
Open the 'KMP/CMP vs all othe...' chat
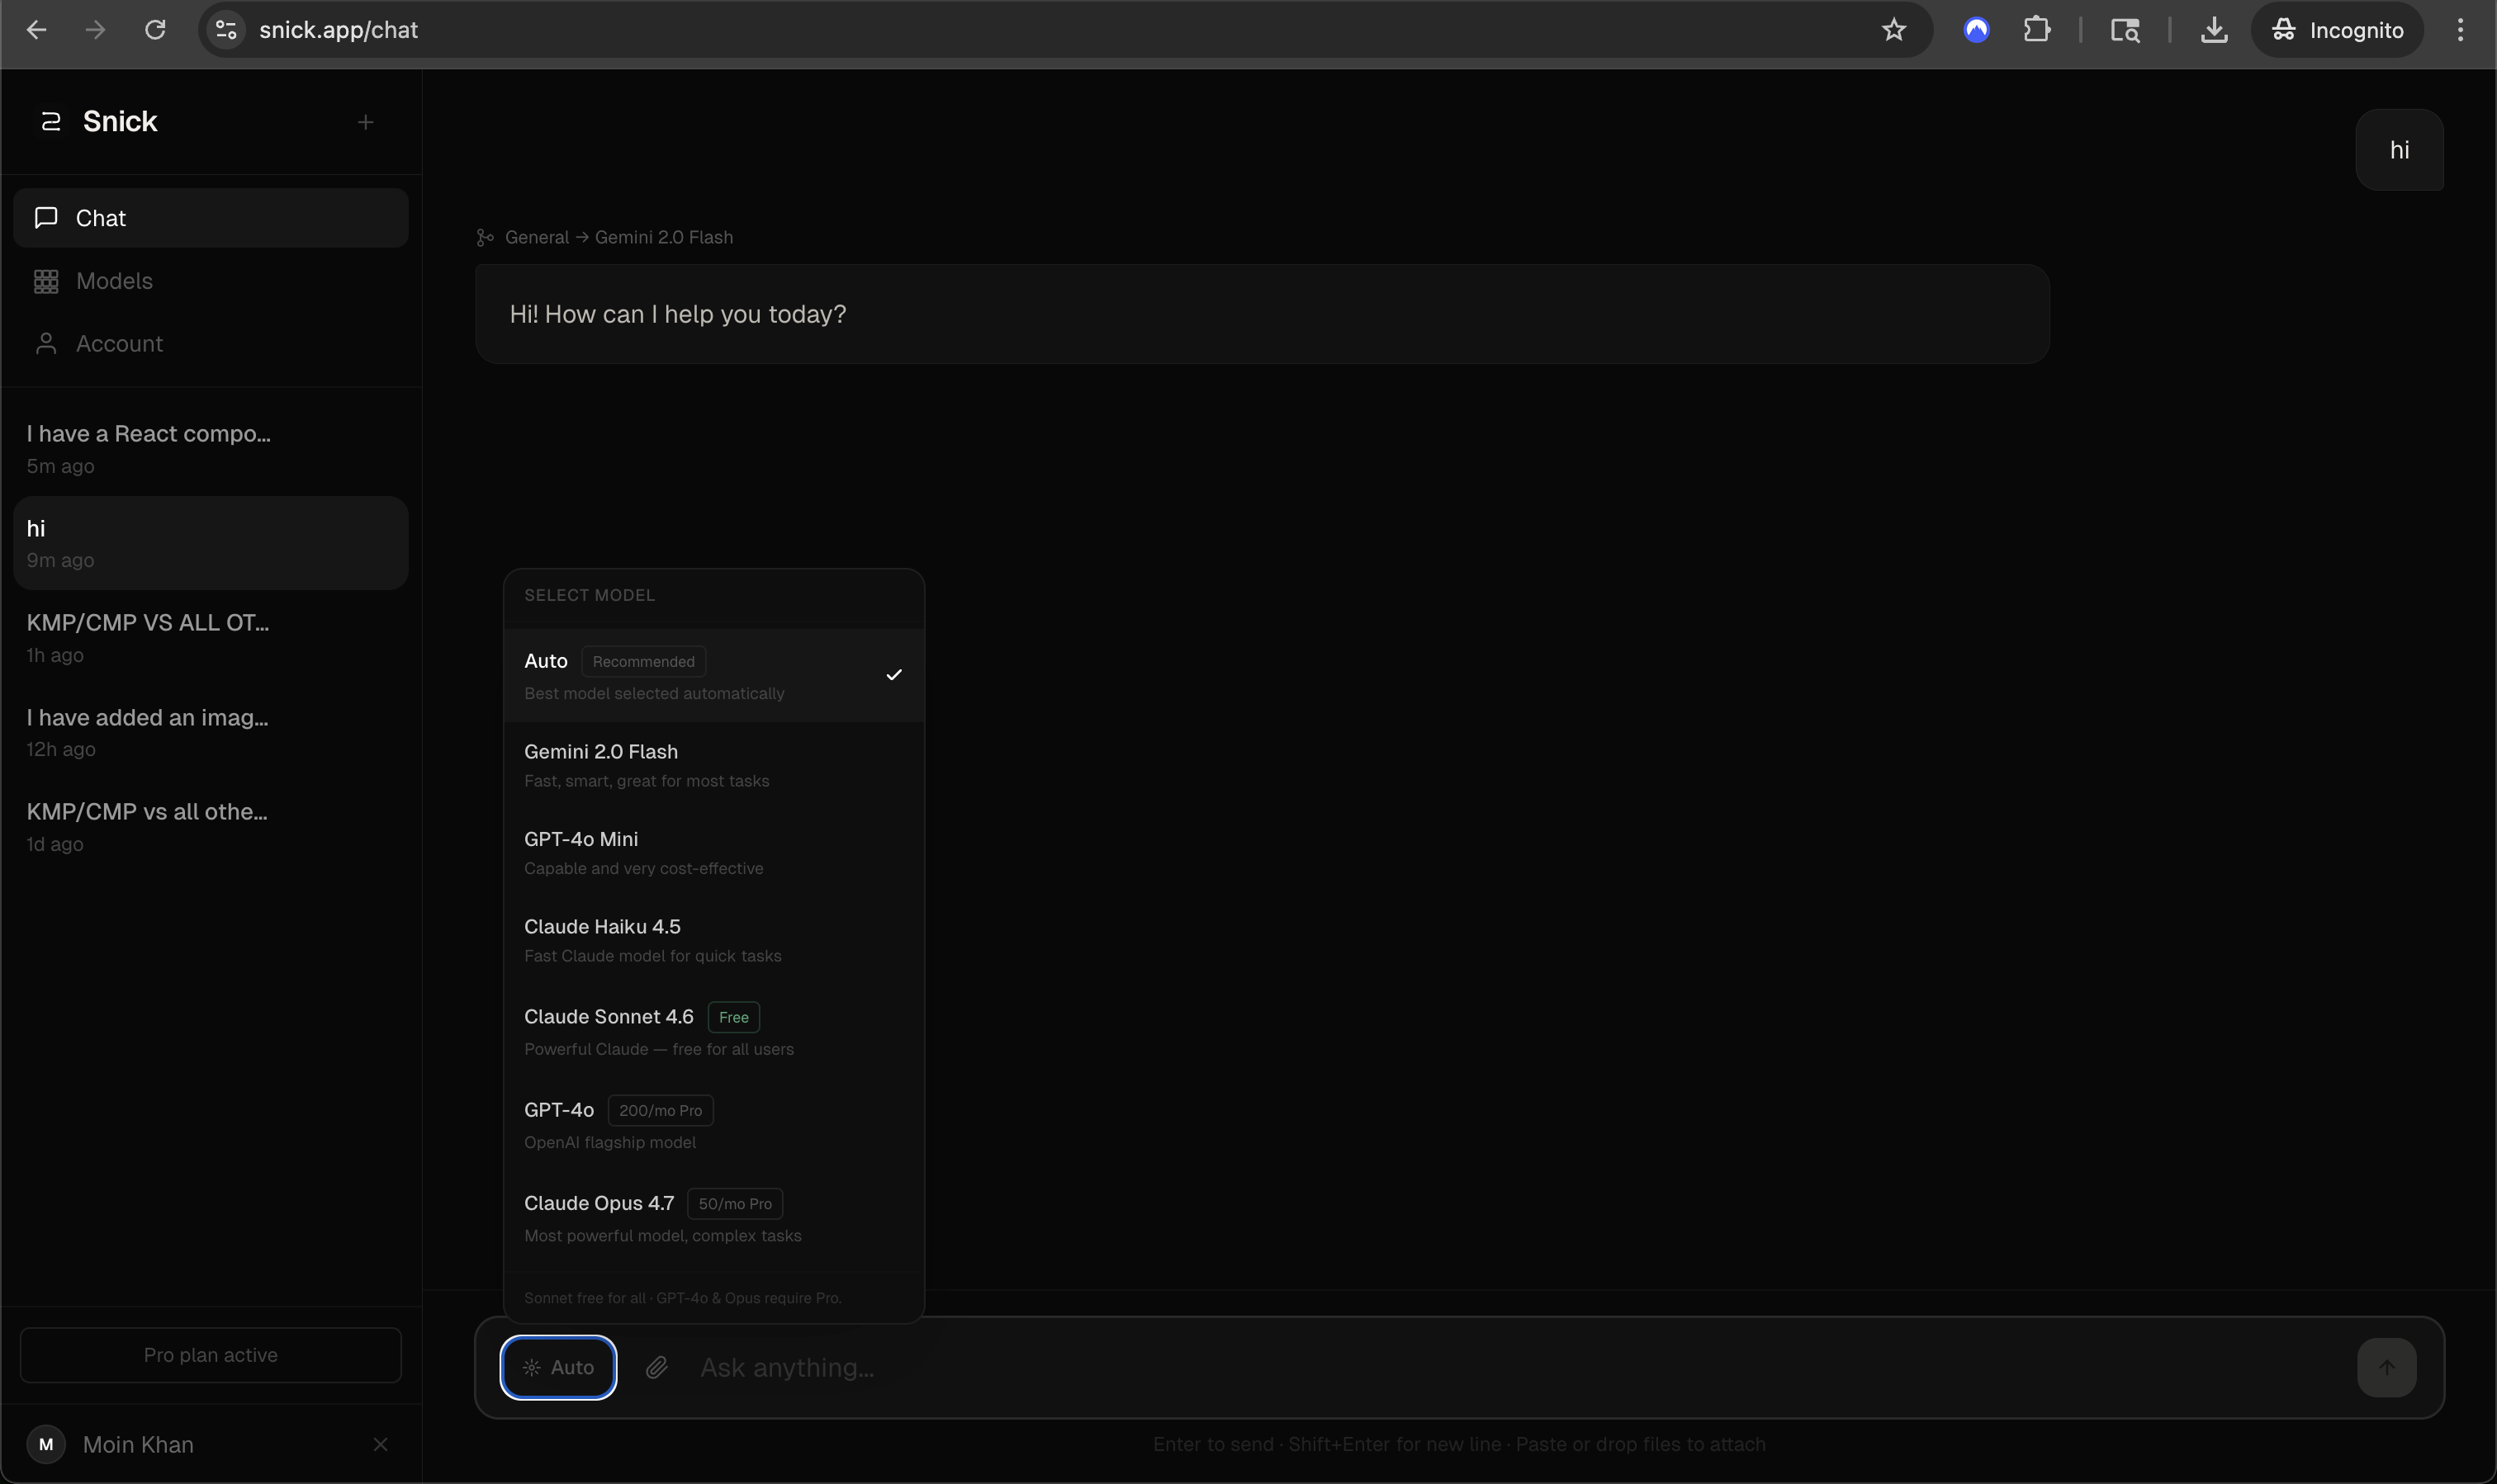point(211,827)
